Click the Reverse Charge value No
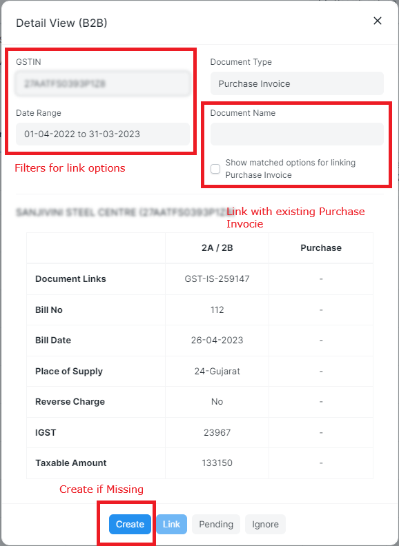This screenshot has height=546, width=399. 217,402
